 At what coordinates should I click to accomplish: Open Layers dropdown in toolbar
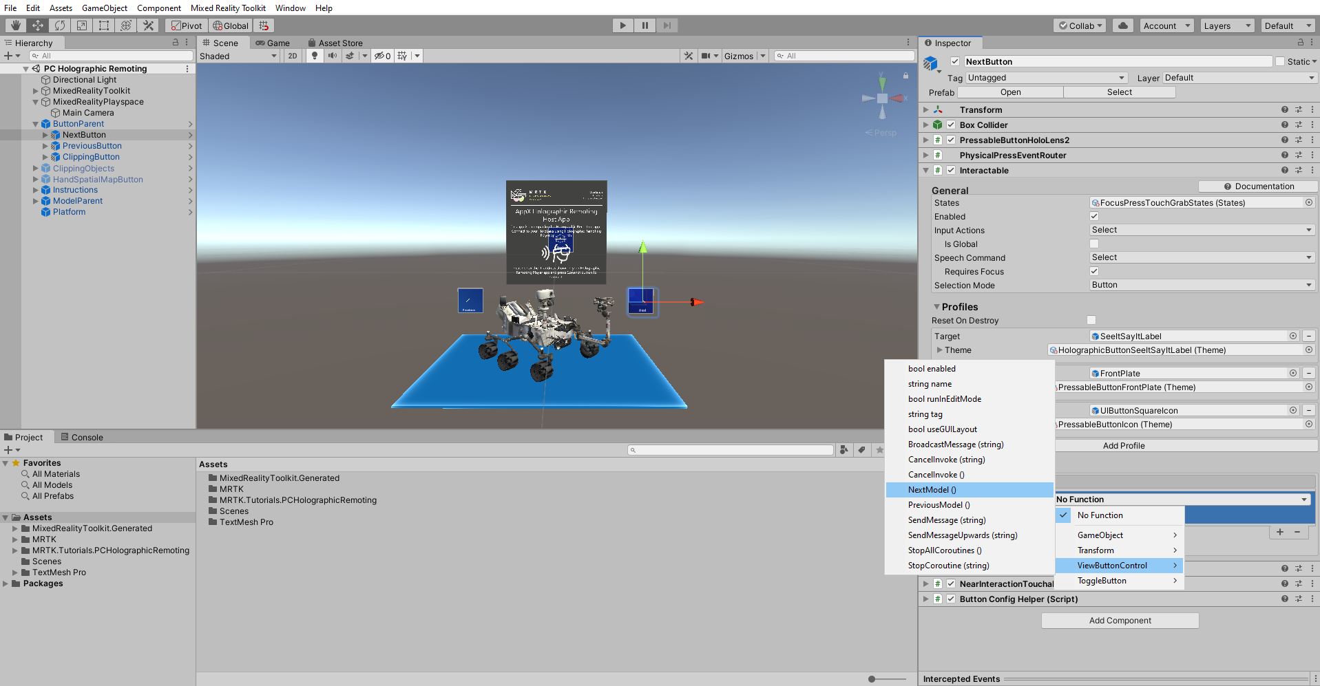(x=1227, y=25)
